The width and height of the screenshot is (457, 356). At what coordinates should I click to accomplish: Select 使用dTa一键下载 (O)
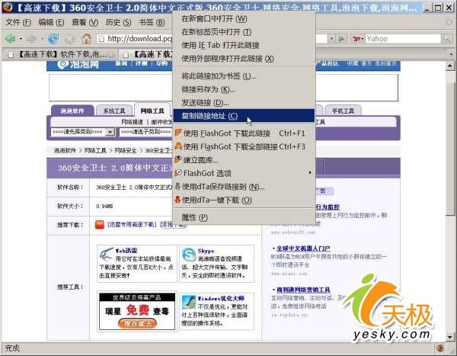(244, 200)
